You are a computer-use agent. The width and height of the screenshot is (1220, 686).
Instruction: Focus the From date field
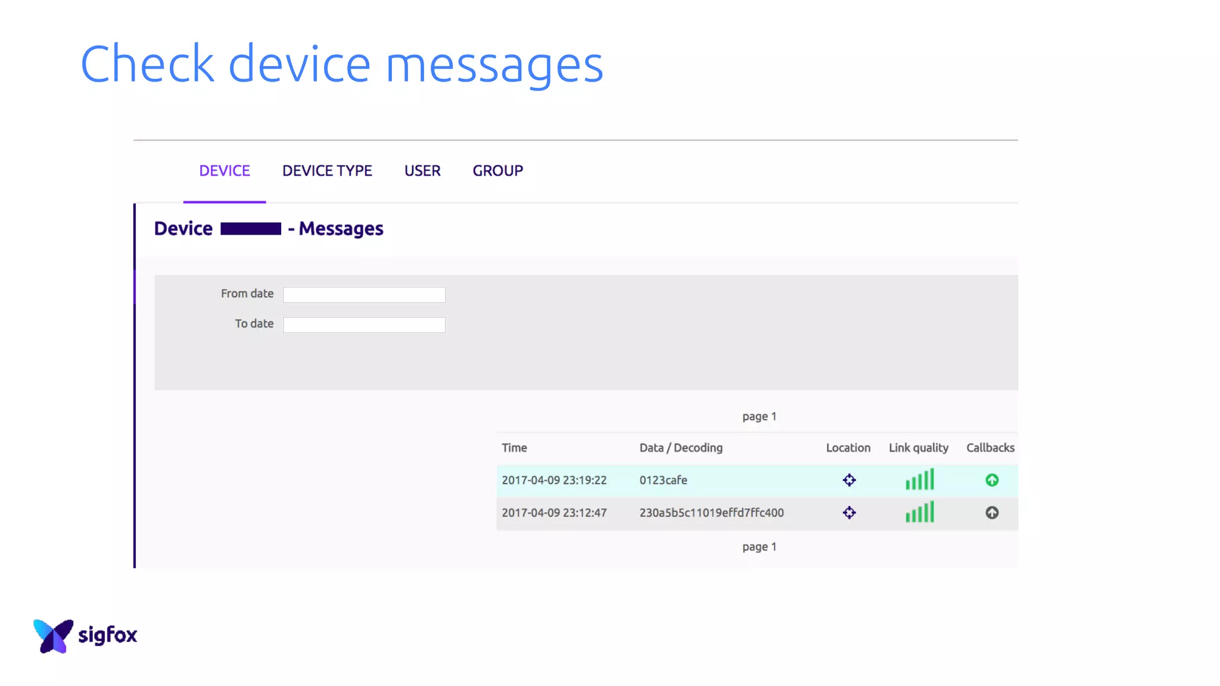pos(364,295)
